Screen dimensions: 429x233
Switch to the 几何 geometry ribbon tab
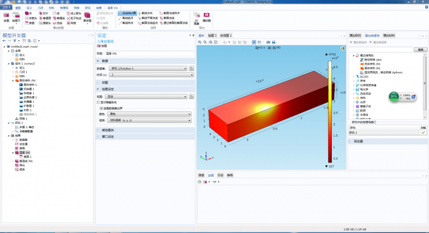coord(40,8)
